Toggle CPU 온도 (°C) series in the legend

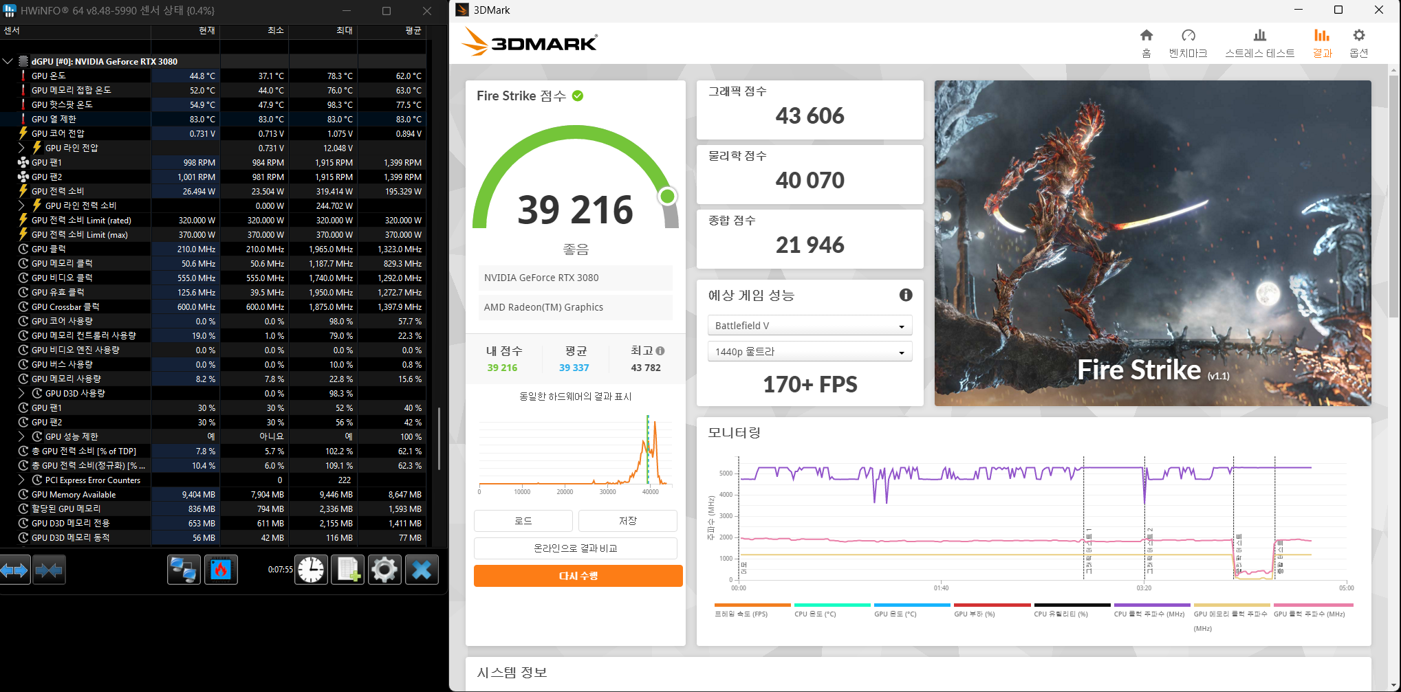click(x=832, y=611)
